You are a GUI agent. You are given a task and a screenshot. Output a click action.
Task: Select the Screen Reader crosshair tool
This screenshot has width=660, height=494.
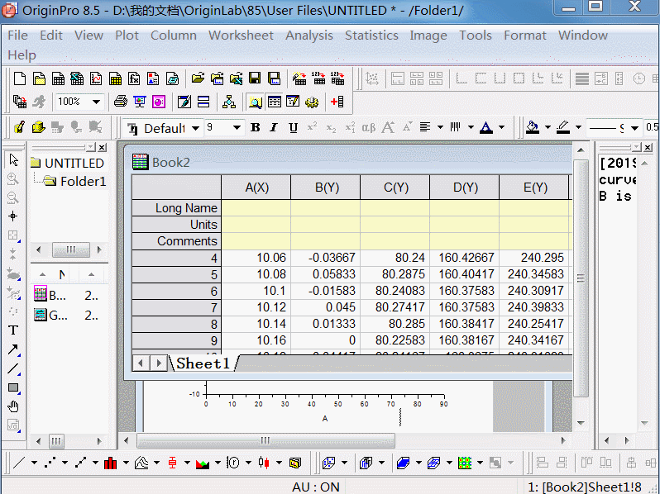click(x=13, y=216)
